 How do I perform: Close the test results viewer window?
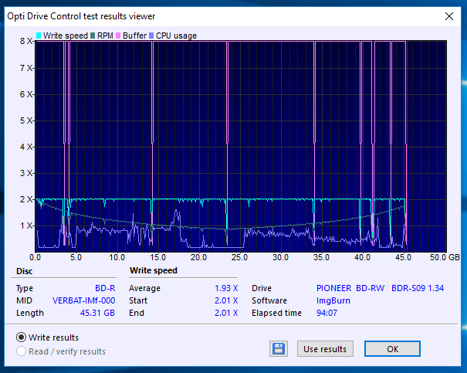448,16
